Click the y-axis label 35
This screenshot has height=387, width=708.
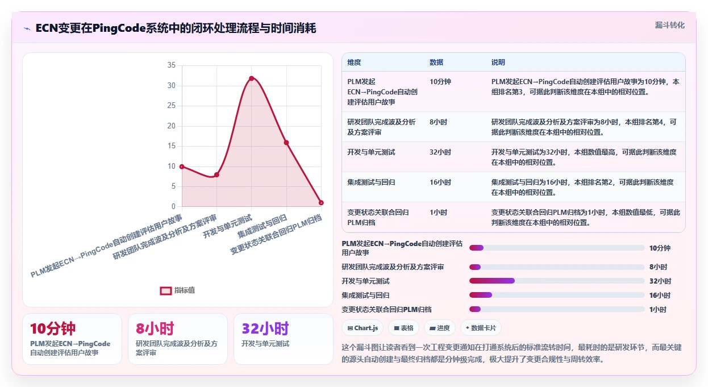[172, 65]
